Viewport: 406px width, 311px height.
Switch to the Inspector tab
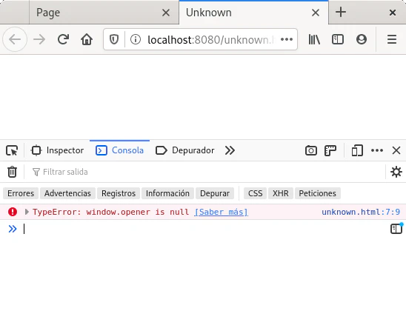[x=57, y=150]
